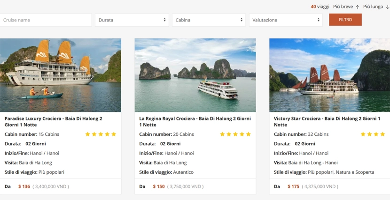Select the $ 136 price
Screen dimensions: 390x200
coord(24,186)
